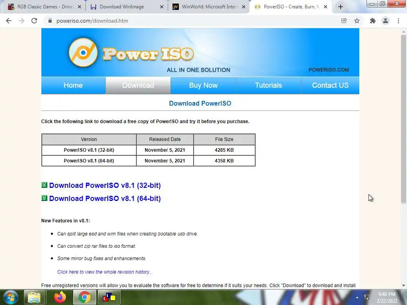Close the RGB Classic Games tab

[79, 7]
